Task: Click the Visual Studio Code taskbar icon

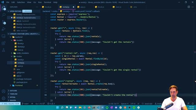Action: (x=98, y=108)
